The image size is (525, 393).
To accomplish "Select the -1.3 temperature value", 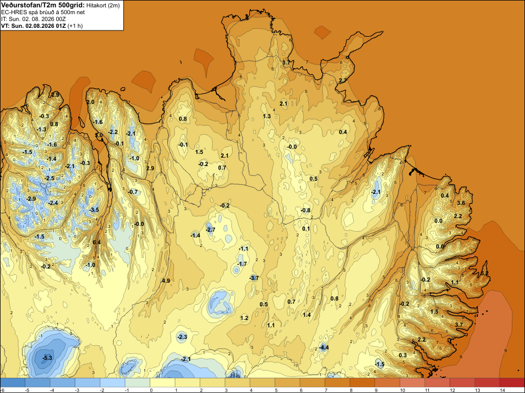I will [41, 129].
